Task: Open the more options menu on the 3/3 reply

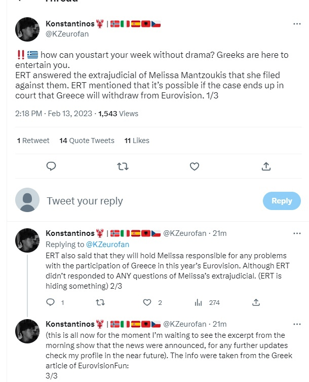Action: [297, 324]
